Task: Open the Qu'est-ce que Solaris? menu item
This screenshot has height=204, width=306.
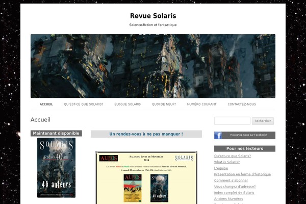Action: 84,104
